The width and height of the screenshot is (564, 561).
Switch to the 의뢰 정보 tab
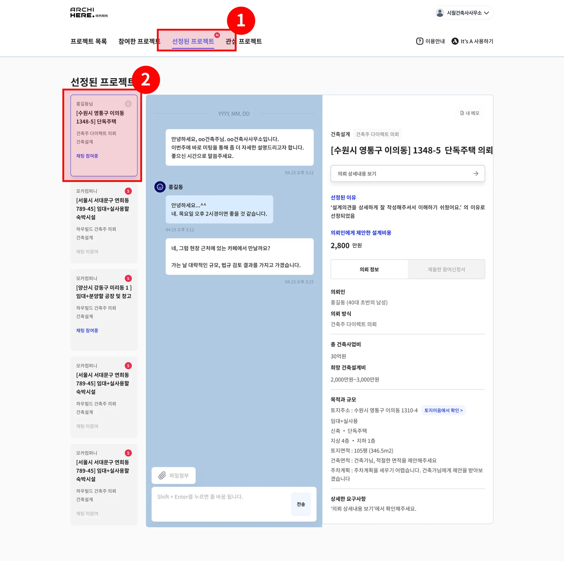369,269
